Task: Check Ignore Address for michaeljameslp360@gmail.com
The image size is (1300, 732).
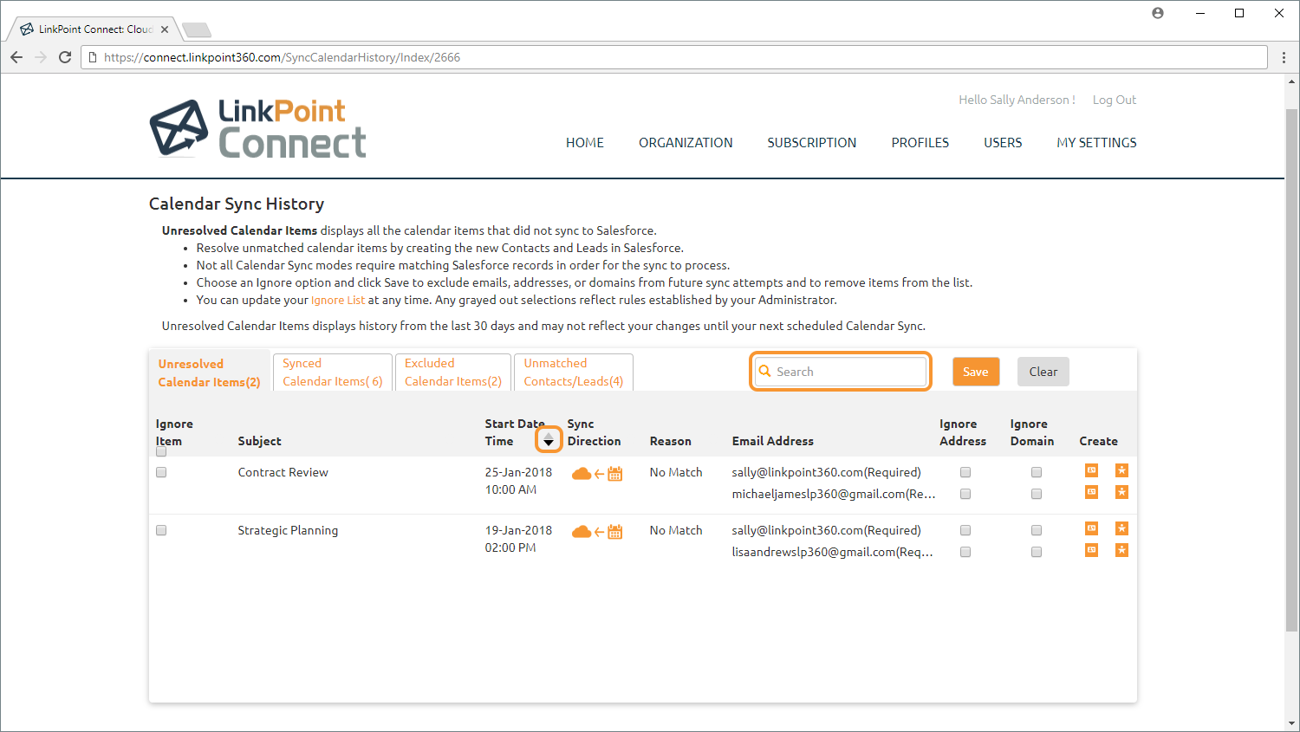Action: click(x=965, y=494)
